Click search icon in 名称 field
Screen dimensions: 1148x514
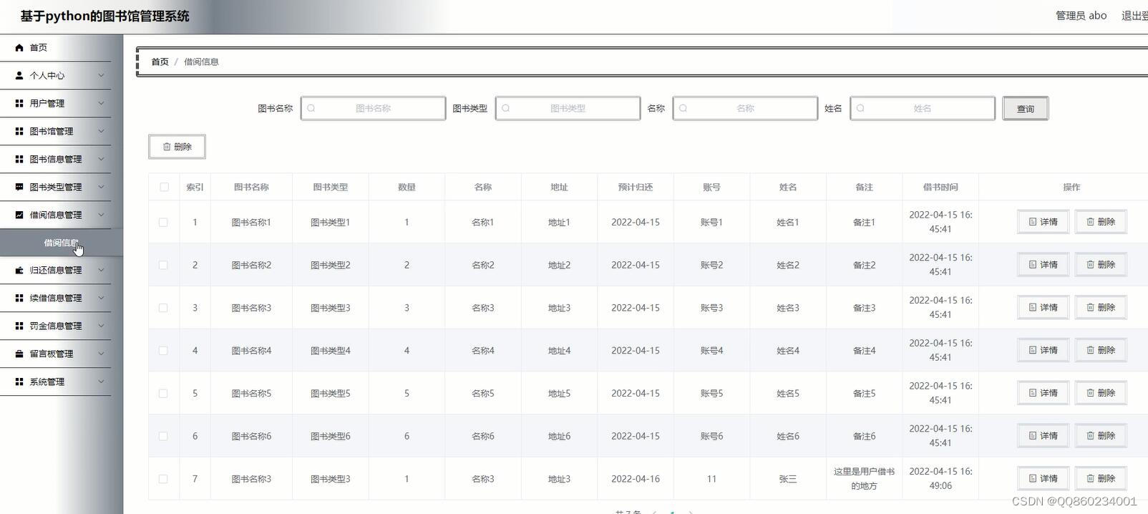click(x=684, y=109)
